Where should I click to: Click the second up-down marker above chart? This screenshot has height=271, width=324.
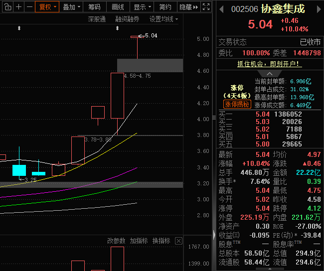click(x=117, y=28)
